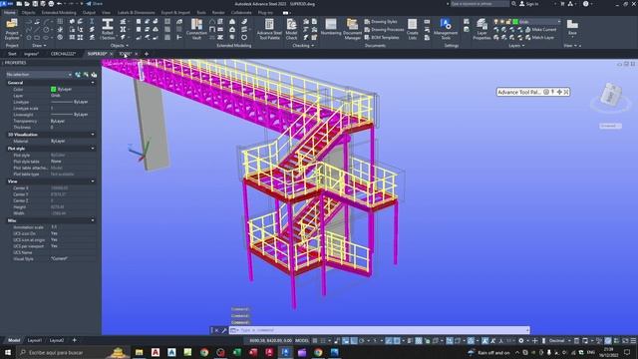Click the search magnifier icon in title bar
The image size is (638, 359).
(x=514, y=4)
